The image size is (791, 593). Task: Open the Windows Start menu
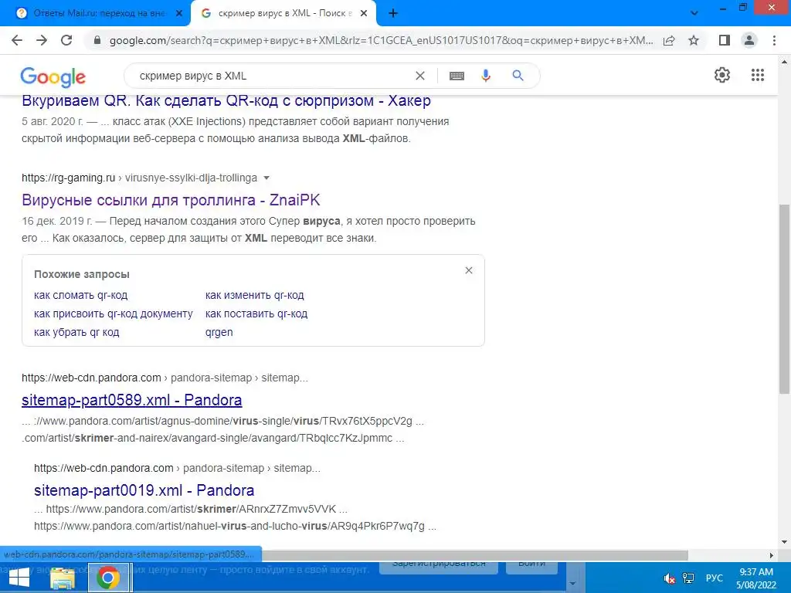[19, 578]
